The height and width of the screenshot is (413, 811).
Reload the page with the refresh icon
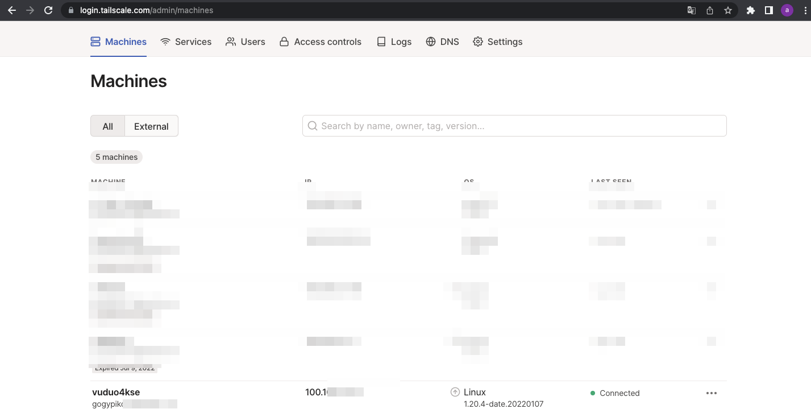48,10
